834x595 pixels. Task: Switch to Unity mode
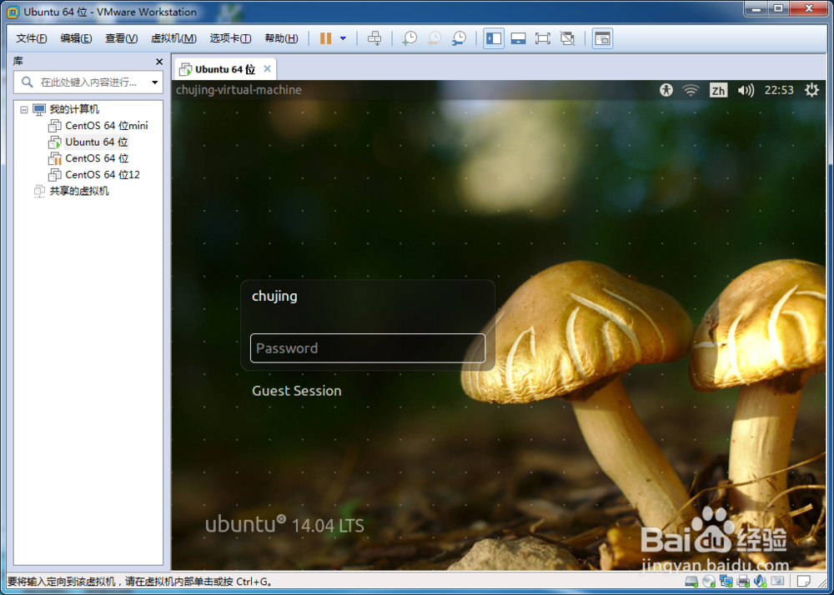(567, 38)
